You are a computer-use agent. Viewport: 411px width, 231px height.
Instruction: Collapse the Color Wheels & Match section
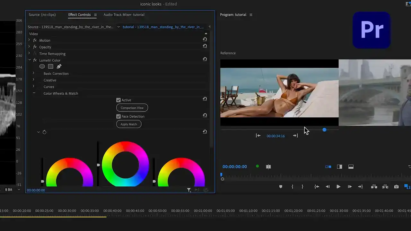click(x=34, y=93)
